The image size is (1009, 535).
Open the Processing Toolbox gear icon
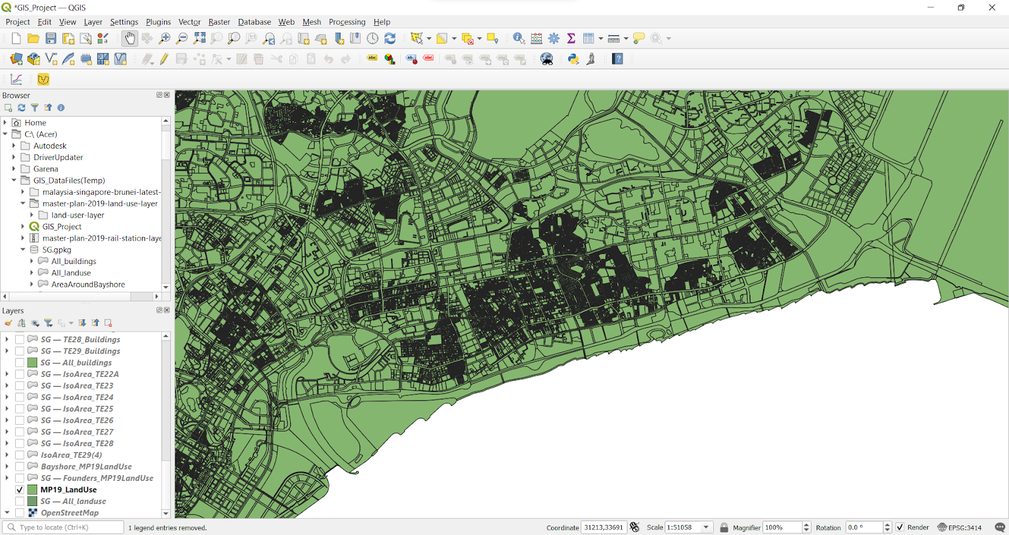tap(554, 38)
